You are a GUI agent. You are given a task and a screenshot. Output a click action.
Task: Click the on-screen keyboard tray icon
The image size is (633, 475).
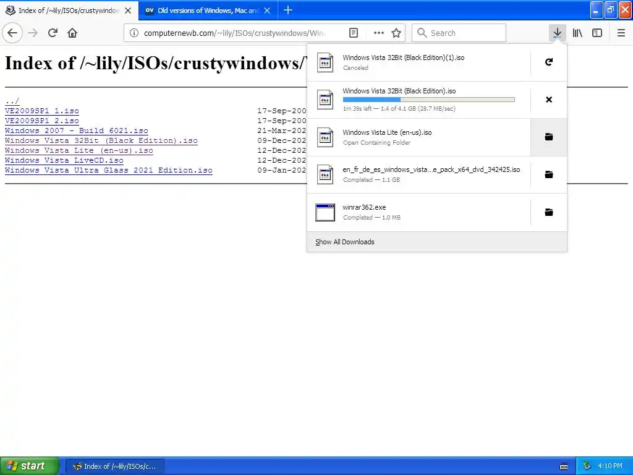[x=564, y=466]
